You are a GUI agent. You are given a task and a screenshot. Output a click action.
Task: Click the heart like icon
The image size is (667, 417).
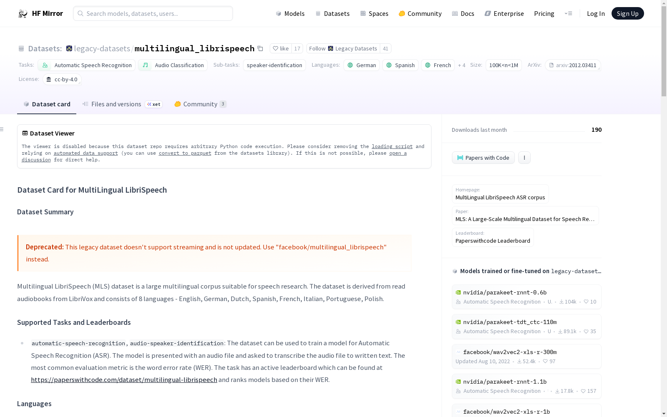tap(275, 48)
